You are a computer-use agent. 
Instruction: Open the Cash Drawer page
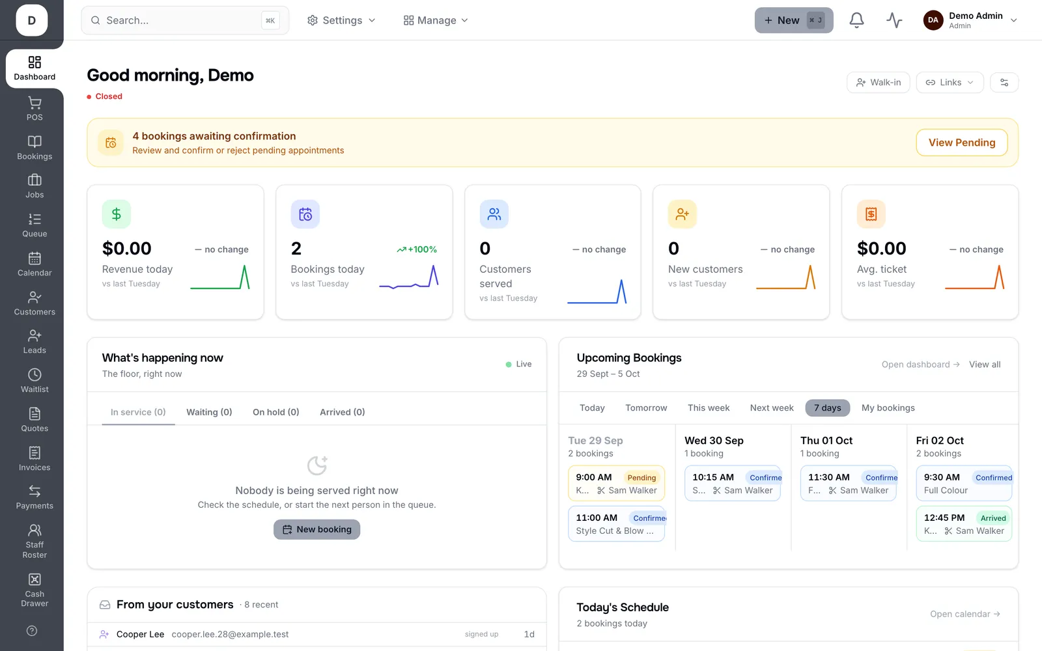click(x=35, y=590)
